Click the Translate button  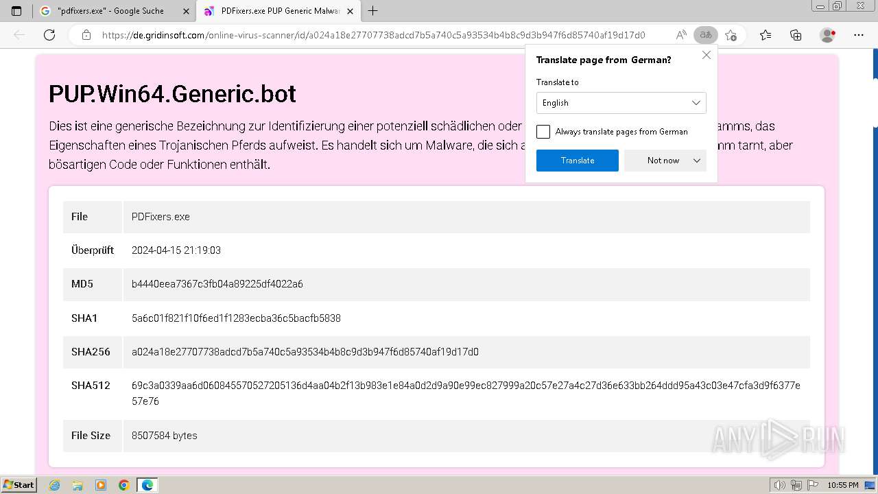(578, 161)
